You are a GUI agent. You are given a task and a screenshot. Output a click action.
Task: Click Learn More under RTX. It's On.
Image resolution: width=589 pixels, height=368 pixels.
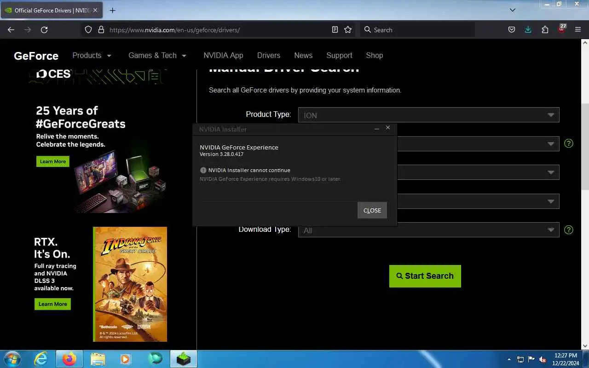point(52,304)
